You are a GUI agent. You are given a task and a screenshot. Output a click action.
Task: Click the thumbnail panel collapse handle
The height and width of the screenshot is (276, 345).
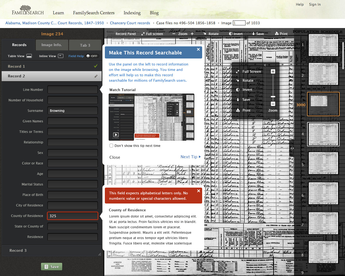click(x=292, y=148)
